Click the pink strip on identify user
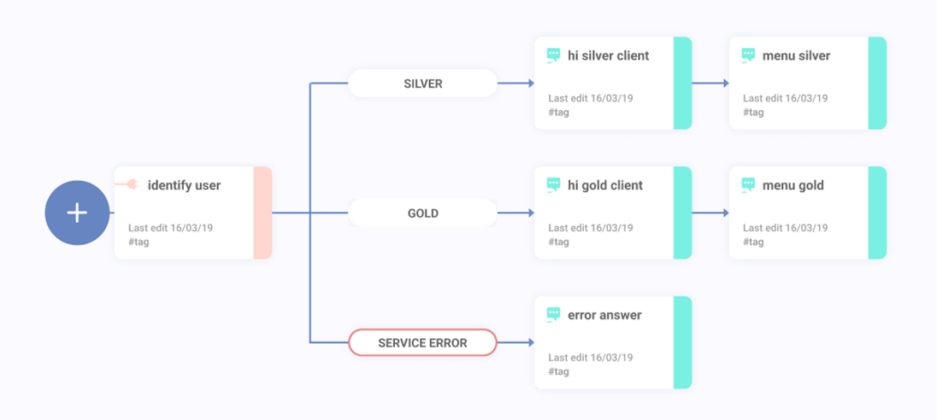This screenshot has width=937, height=420. click(x=262, y=213)
